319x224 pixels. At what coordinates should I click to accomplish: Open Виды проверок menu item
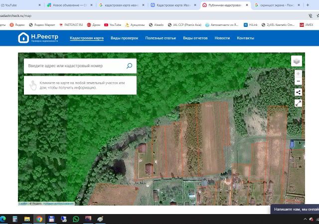[x=124, y=38]
